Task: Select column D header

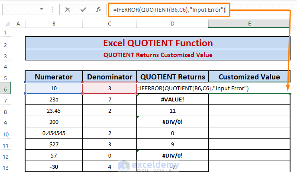Action: coord(172,24)
